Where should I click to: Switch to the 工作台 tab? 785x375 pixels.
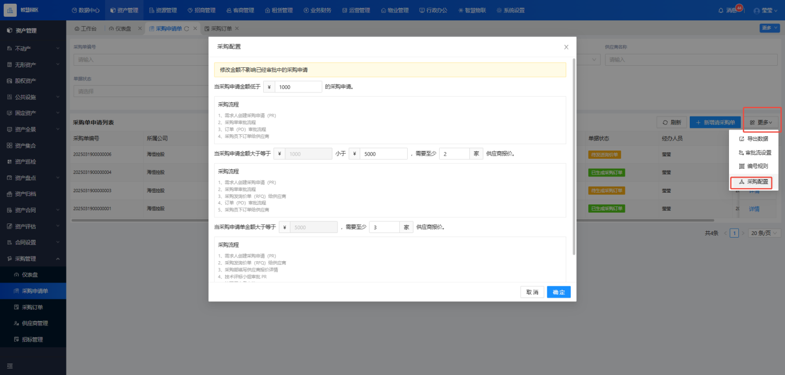pos(86,29)
